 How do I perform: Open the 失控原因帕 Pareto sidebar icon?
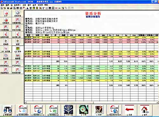click(6, 28)
